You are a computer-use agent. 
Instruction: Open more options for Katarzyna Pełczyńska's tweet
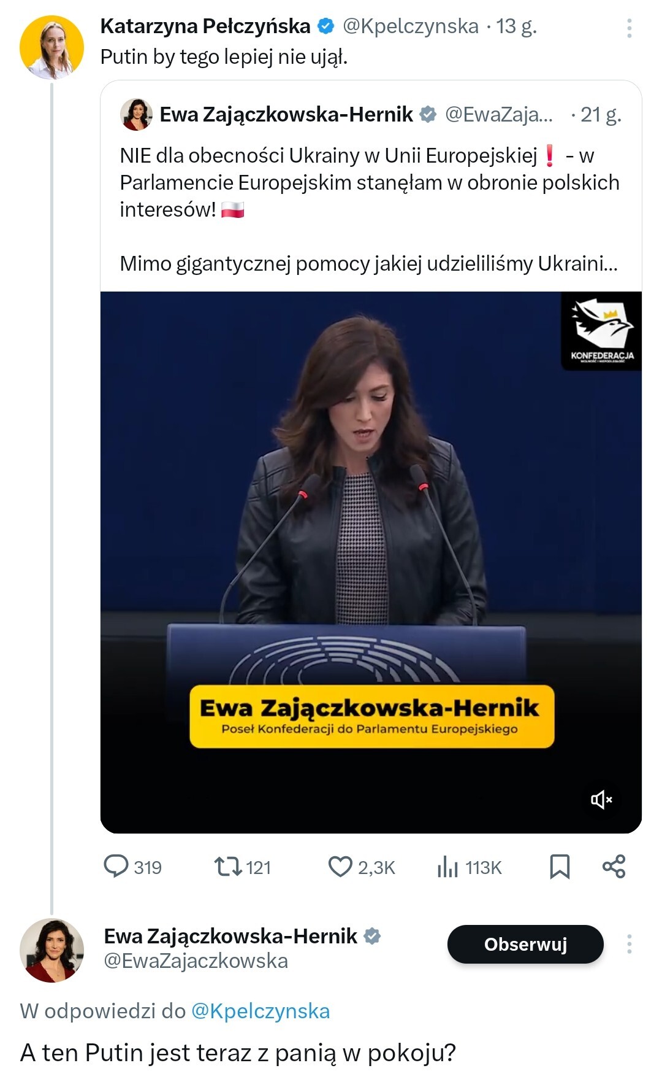point(630,28)
